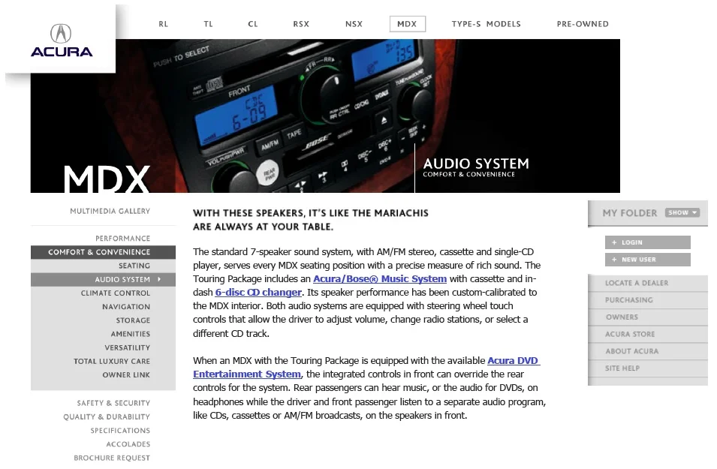Open the Purchasing page

628,300
